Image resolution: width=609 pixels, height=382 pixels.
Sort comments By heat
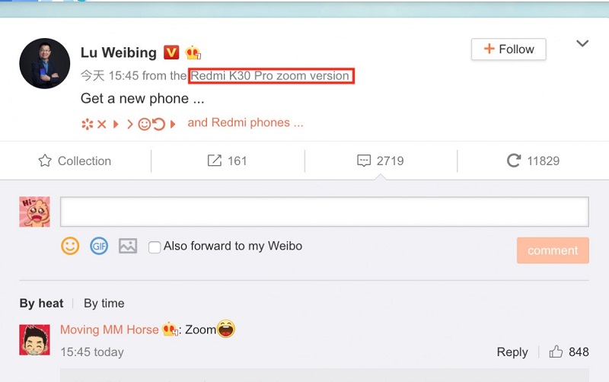42,303
